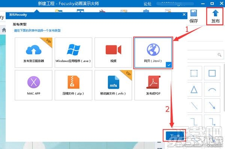Select the straight line shape
Viewport: 225px width, 149px height.
[194, 106]
